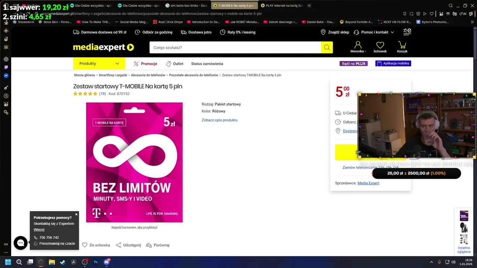Click the Pozostałe akcesoria do telefonów breadcrumb
The width and height of the screenshot is (477, 268).
193,75
